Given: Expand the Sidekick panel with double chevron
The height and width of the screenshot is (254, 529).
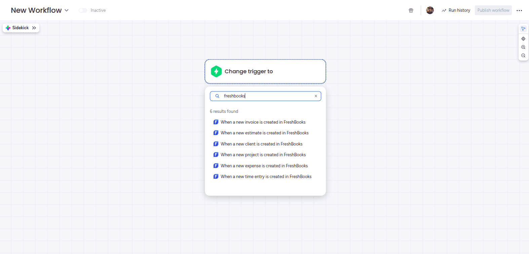Looking at the screenshot, I should pyautogui.click(x=34, y=28).
